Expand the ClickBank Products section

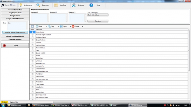click(x=15, y=39)
